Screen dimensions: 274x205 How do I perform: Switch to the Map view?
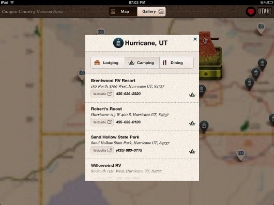pos(123,12)
